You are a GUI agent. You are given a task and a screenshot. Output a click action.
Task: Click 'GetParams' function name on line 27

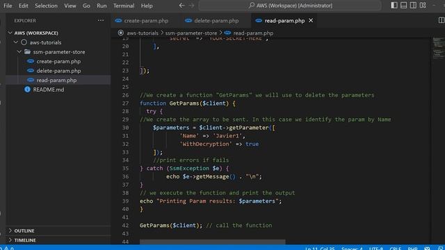pos(184,103)
